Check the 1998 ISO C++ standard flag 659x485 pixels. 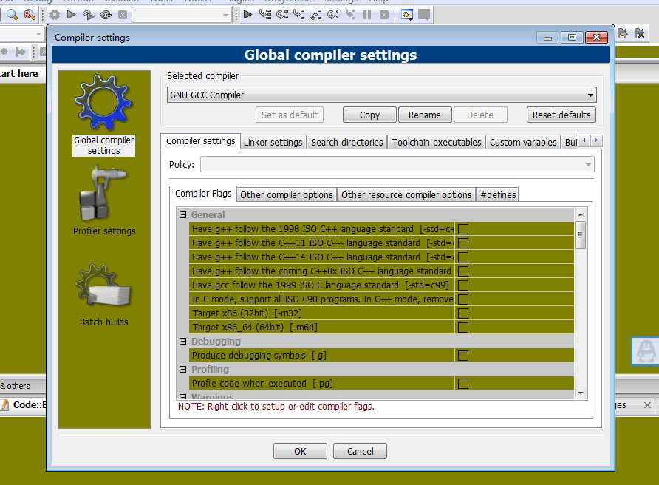tap(463, 229)
